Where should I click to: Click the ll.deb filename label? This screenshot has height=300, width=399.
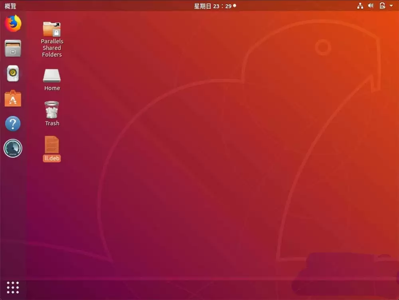51,158
